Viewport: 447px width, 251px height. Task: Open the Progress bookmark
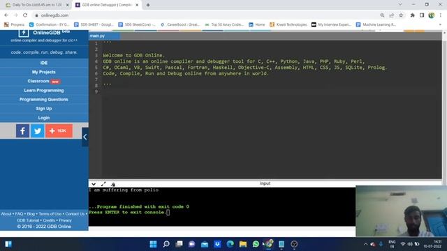click(14, 25)
